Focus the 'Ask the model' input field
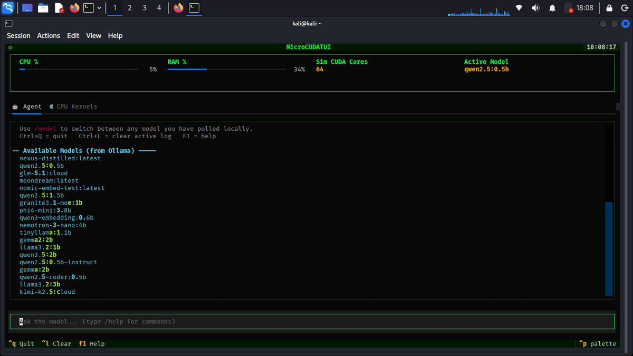 click(x=312, y=321)
